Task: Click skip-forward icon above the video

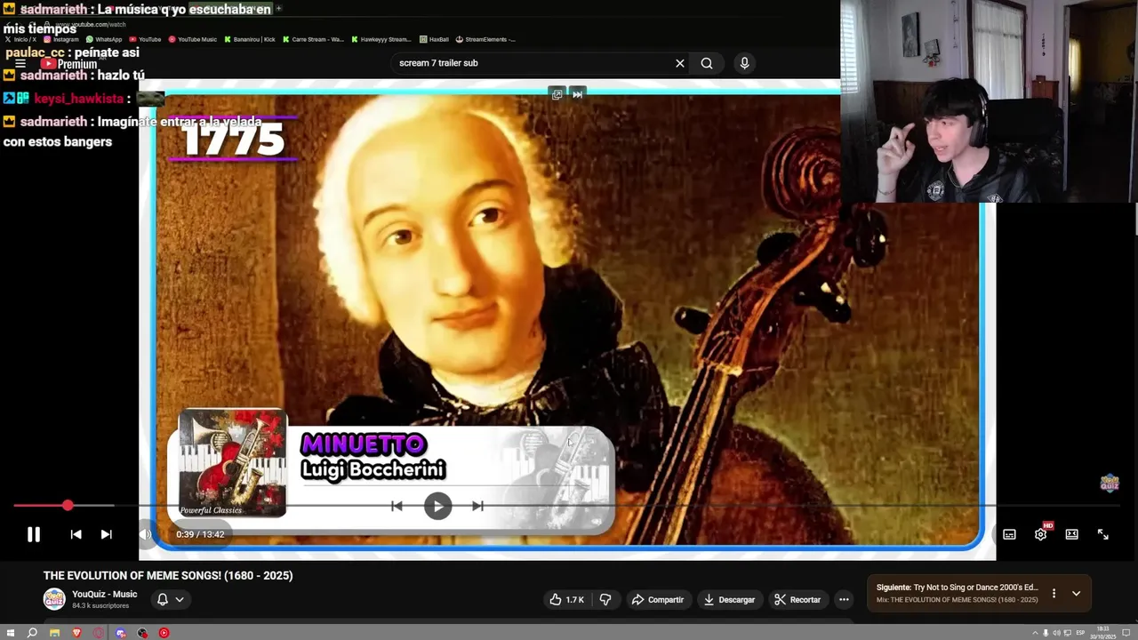Action: click(577, 94)
